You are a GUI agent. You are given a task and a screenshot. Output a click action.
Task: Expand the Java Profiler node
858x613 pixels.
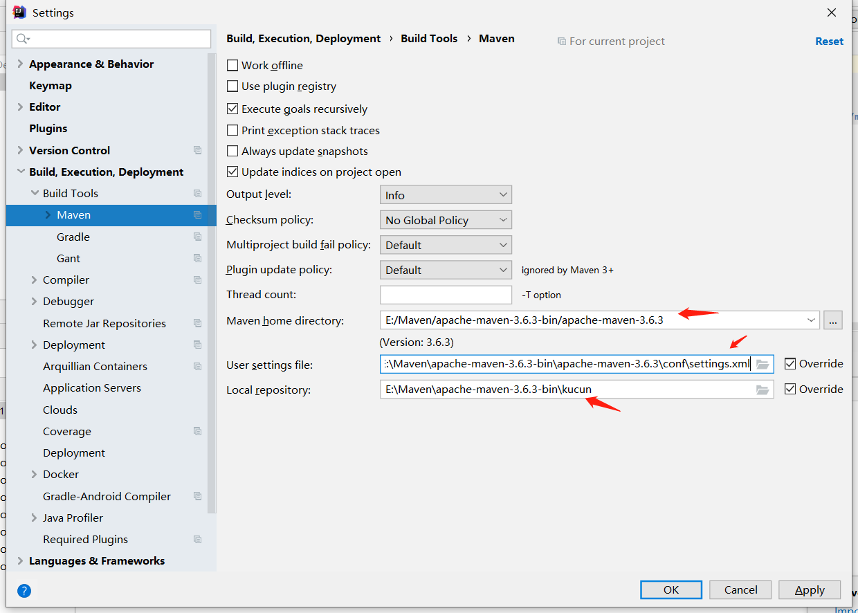tap(35, 518)
